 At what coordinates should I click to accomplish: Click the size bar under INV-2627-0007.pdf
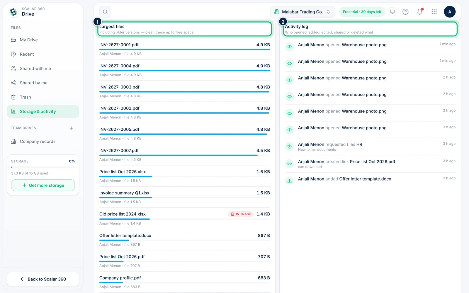coord(185,155)
